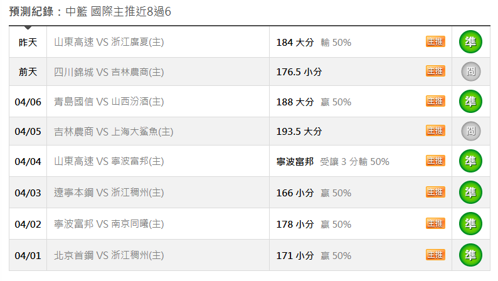
Task: Click the green 準 icon for 04/04
Action: (470, 161)
